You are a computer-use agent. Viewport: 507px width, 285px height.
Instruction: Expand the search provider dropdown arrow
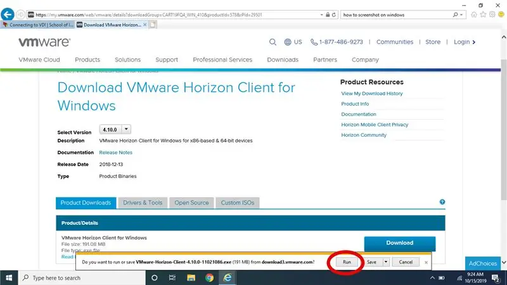tap(461, 15)
